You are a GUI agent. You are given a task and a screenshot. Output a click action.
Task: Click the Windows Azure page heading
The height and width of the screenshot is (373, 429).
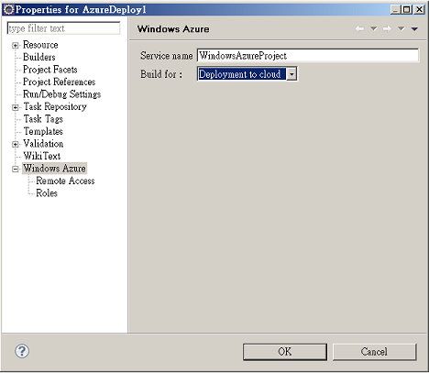point(173,29)
